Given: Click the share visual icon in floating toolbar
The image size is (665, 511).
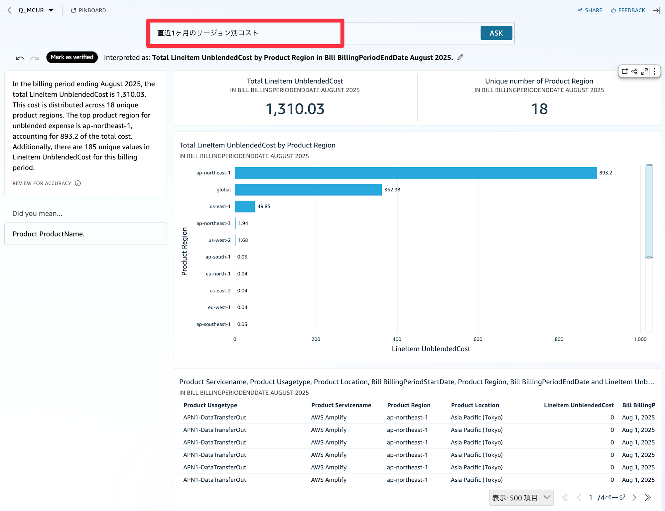Looking at the screenshot, I should 634,71.
